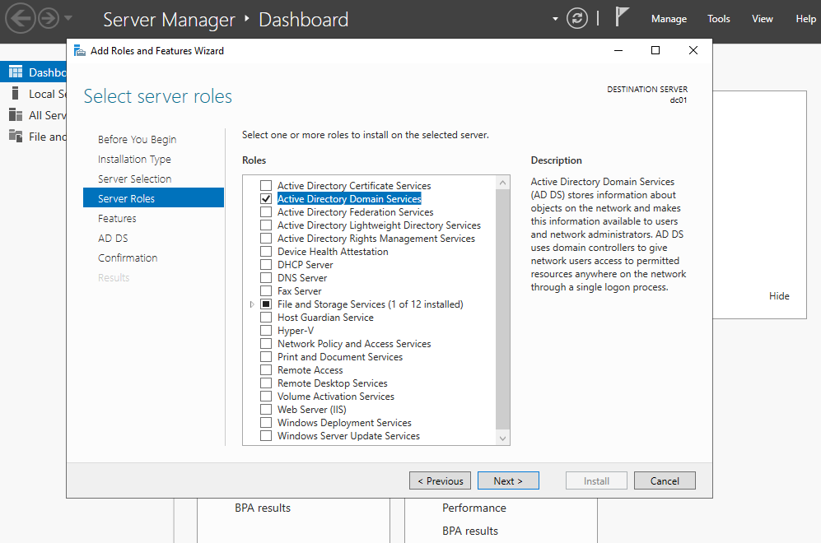Select Active Directory Domain Services label

point(349,199)
